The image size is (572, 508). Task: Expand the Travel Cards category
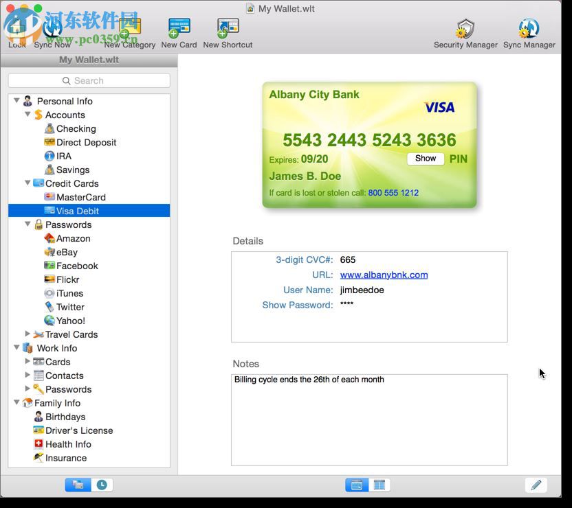tap(27, 334)
